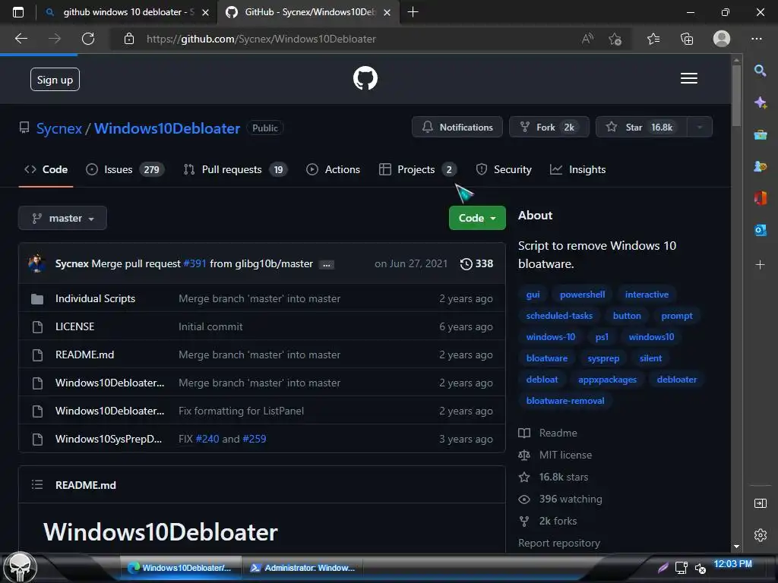Image resolution: width=778 pixels, height=583 pixels.
Task: Open Read Aloud icon in address bar
Action: [x=587, y=39]
